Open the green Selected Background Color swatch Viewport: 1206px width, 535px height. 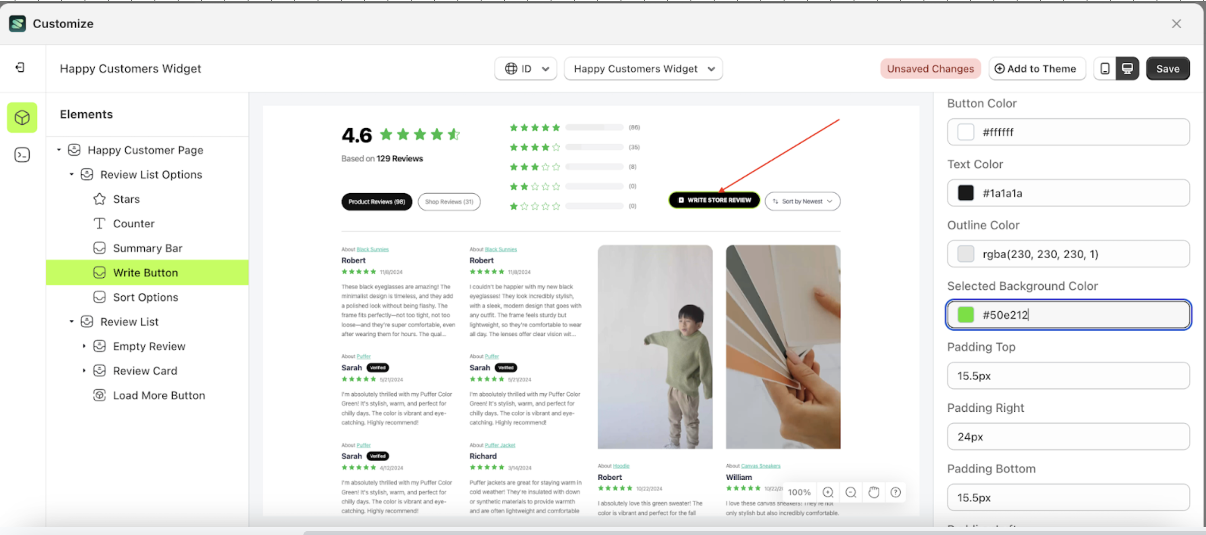[966, 315]
